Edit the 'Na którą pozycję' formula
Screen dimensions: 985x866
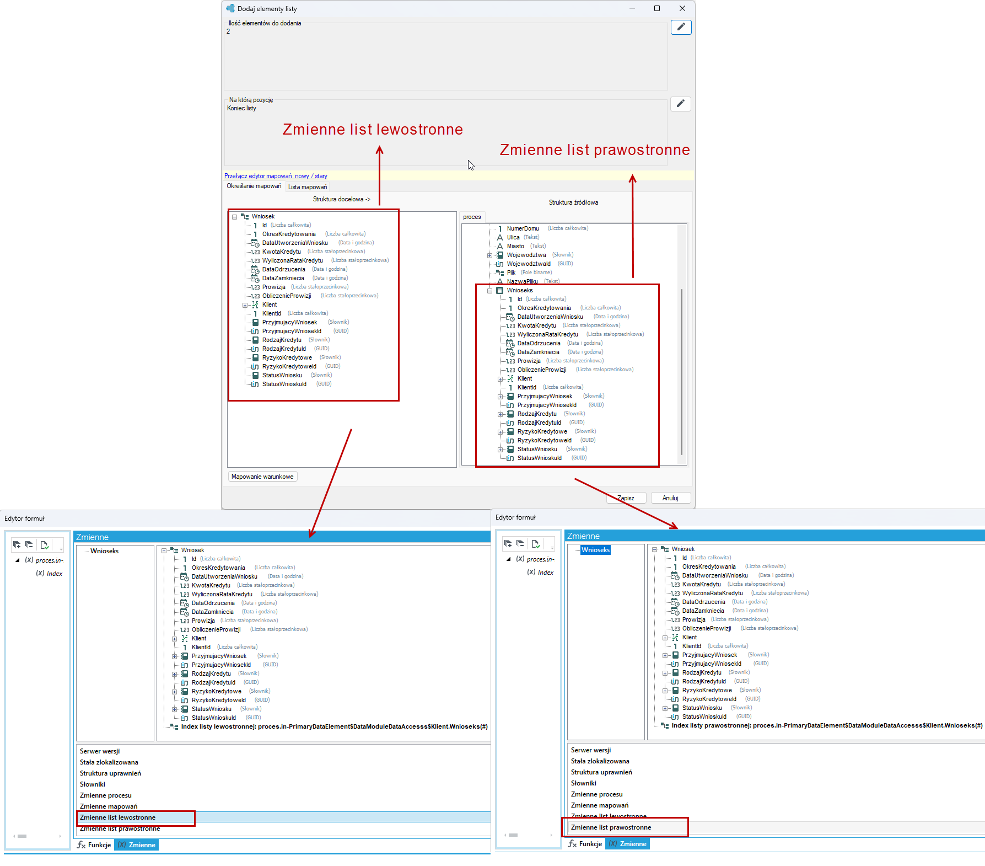click(681, 104)
